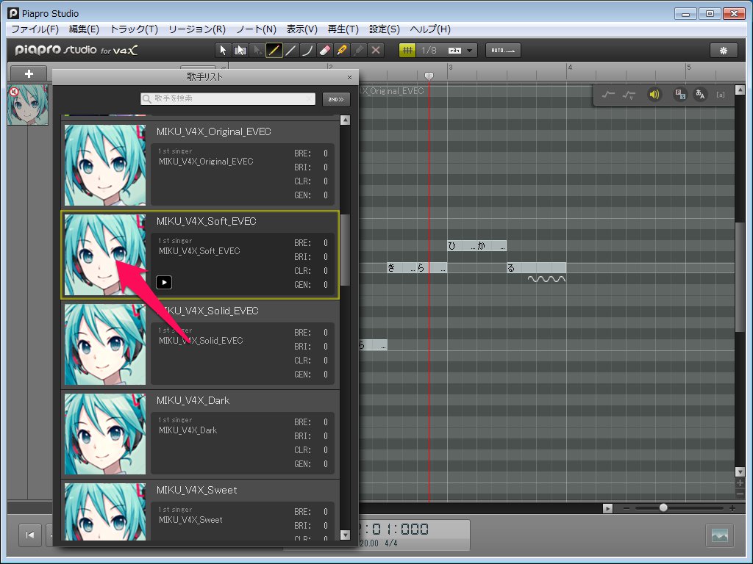Open the quantize dropdown arrow

pyautogui.click(x=470, y=51)
